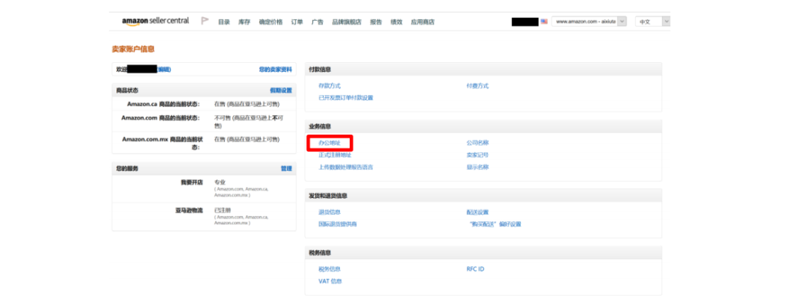The image size is (807, 305).
Task: Click Amazon.com.mx 商品的当前状态 label
Action: point(162,143)
